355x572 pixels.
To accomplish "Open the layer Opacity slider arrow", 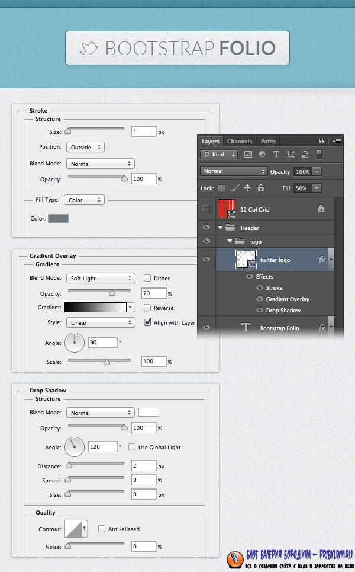I will pos(317,171).
